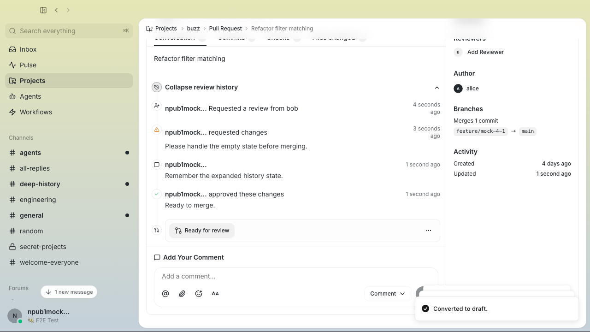Click the '4 days ago' created value

click(556, 164)
